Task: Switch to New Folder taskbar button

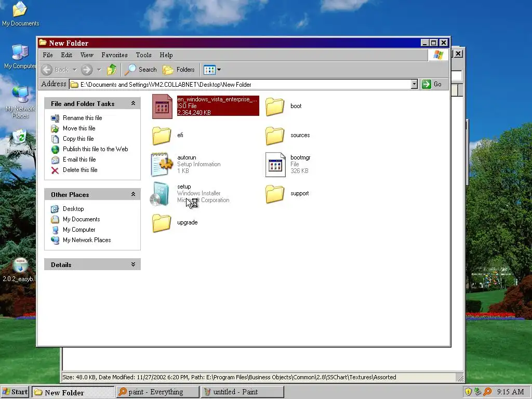Action: 73,392
